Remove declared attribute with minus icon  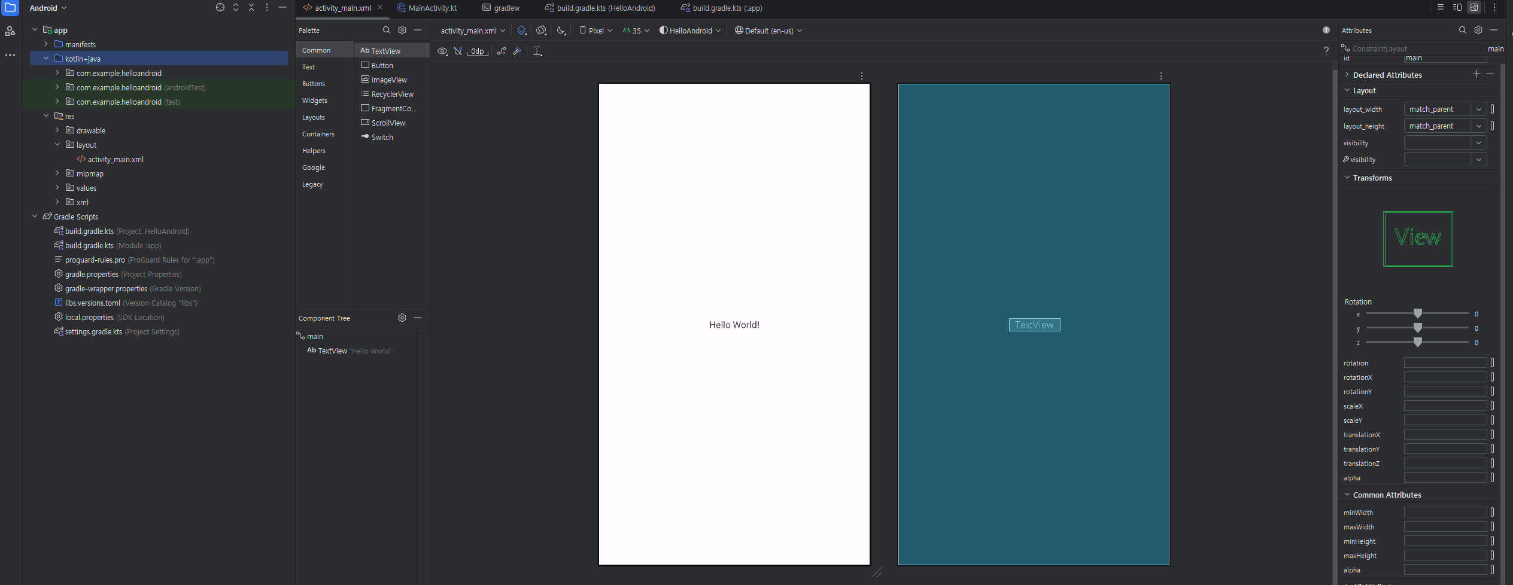1490,74
